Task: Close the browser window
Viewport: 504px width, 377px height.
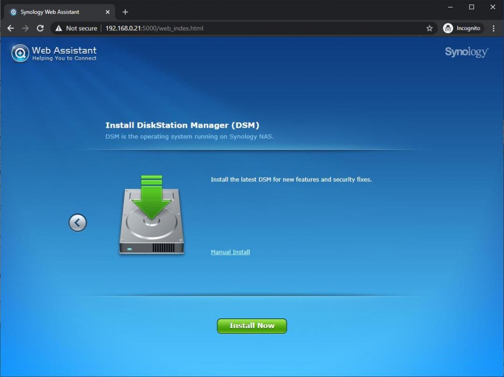Action: (x=493, y=7)
